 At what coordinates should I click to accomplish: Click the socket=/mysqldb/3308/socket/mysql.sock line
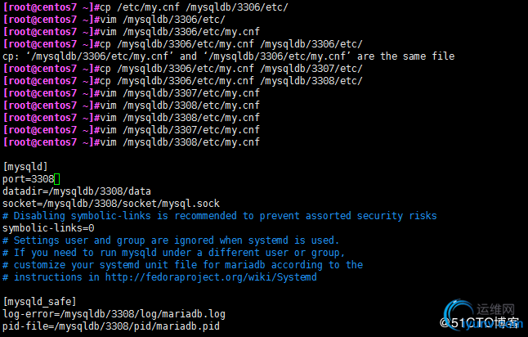(111, 204)
